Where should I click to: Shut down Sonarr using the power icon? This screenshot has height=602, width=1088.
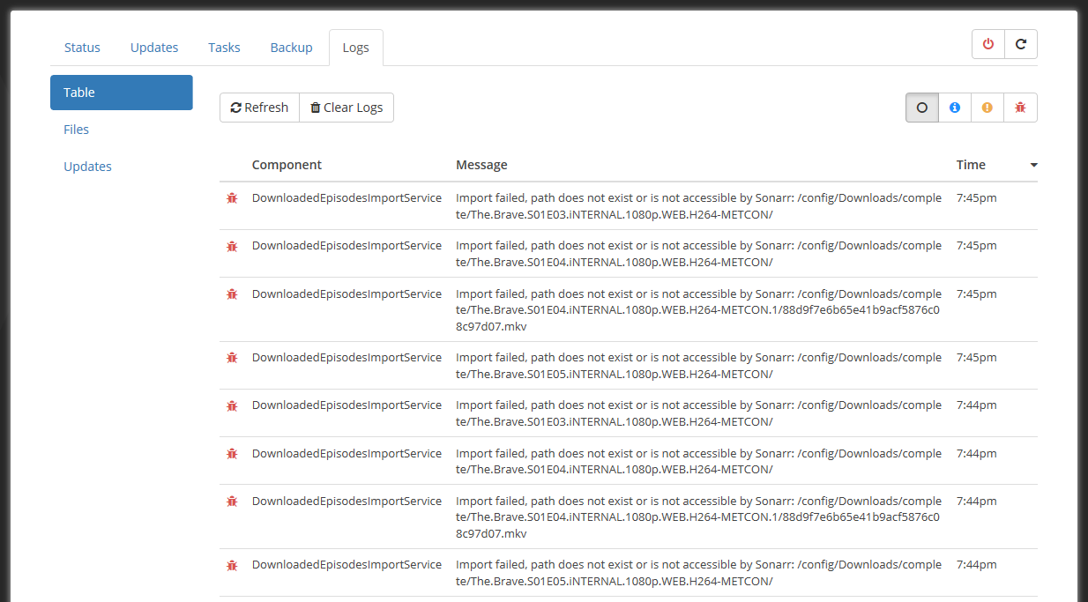(x=987, y=43)
